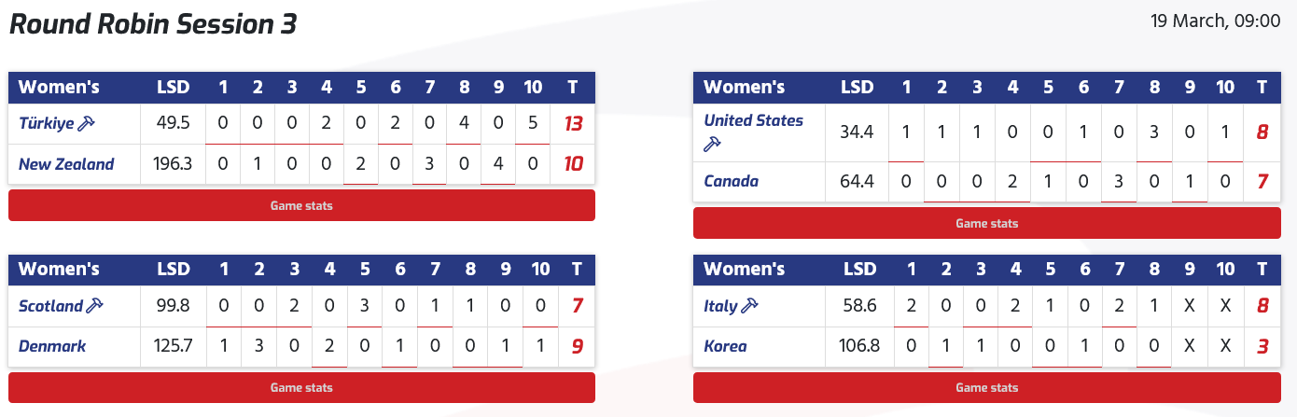The width and height of the screenshot is (1297, 417).
Task: Click hammer icon beside Scotland
Action: pos(94,306)
